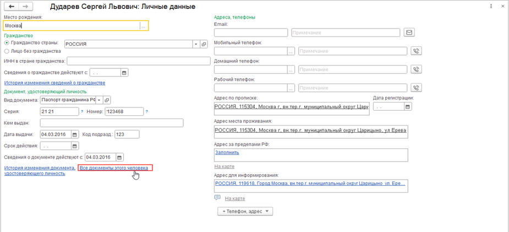Open 'Все документы этого человека' link
Screen dimensions: 509x232
114,168
